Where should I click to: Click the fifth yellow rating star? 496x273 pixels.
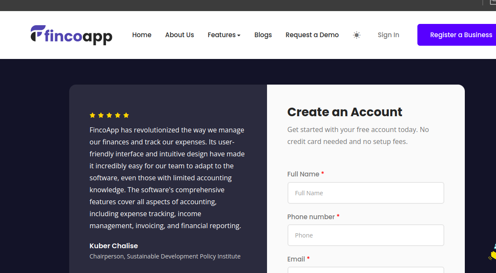click(126, 115)
